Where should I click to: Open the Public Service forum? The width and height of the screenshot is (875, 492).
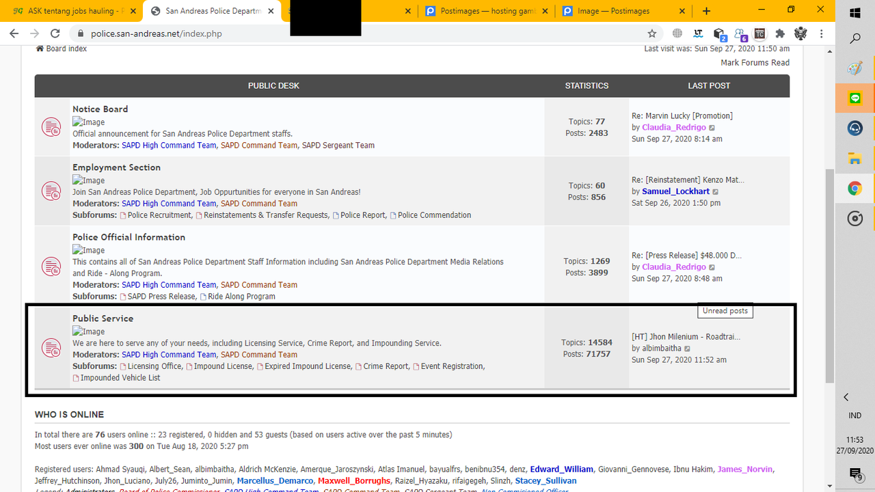(103, 318)
